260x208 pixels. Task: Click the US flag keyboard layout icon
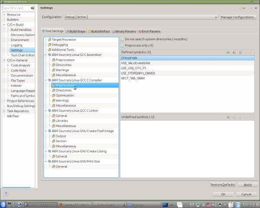(x=209, y=205)
